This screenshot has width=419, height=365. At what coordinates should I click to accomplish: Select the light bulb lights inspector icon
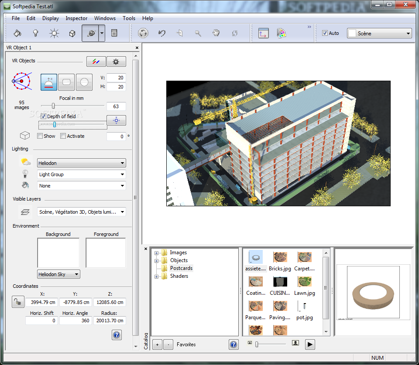tap(36, 33)
